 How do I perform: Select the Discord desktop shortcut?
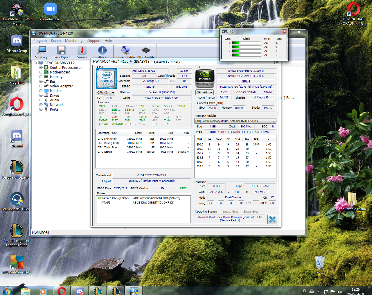(17, 138)
